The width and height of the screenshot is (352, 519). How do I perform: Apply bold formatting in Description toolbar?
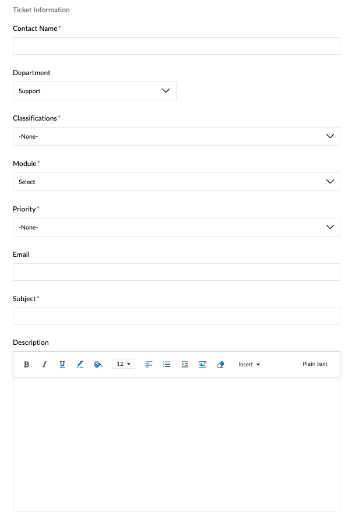[26, 364]
